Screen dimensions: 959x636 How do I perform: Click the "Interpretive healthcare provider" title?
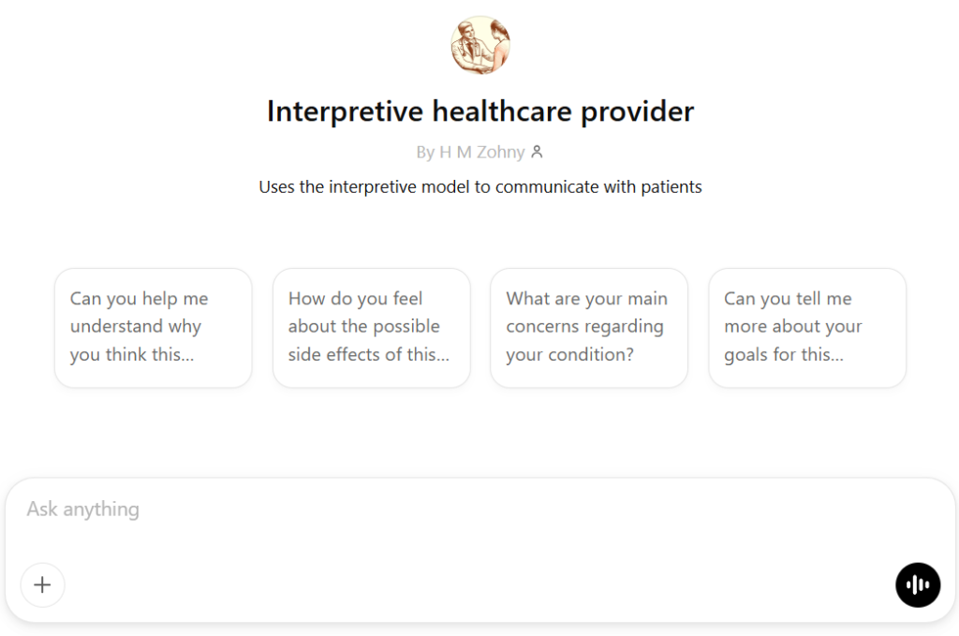pyautogui.click(x=480, y=111)
